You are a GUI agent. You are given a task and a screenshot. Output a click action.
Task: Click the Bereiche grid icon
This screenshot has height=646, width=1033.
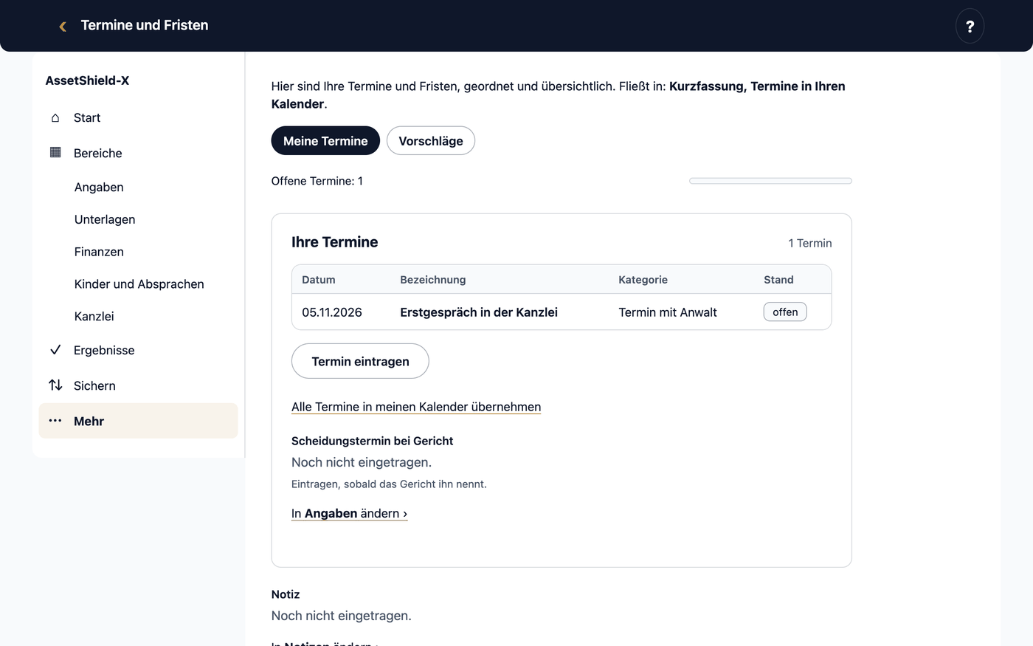[55, 153]
